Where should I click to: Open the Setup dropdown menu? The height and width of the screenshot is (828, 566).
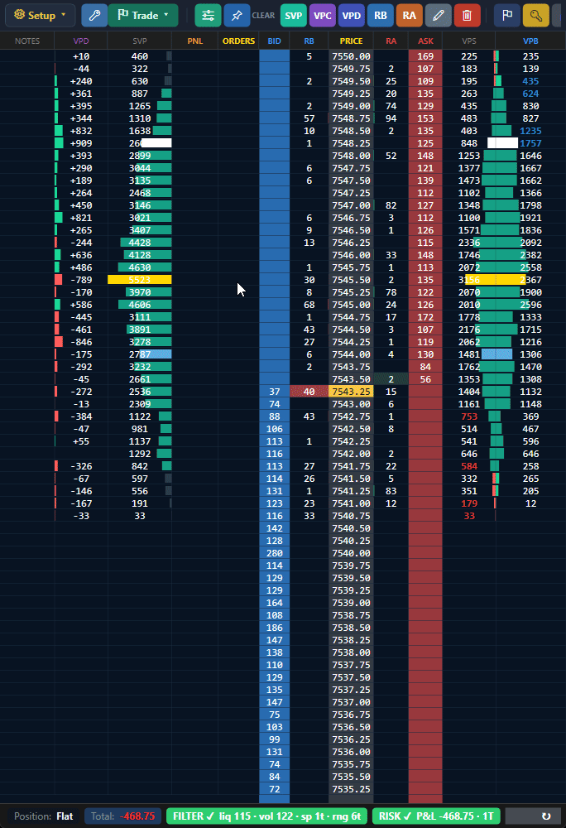click(x=40, y=15)
